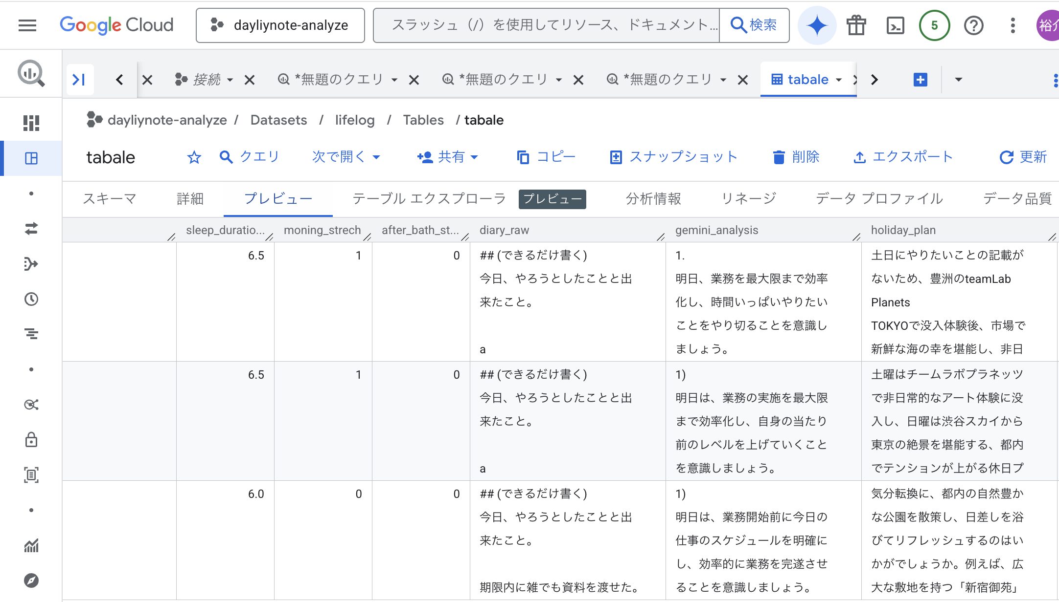Expand the 次で開く dropdown

(346, 157)
